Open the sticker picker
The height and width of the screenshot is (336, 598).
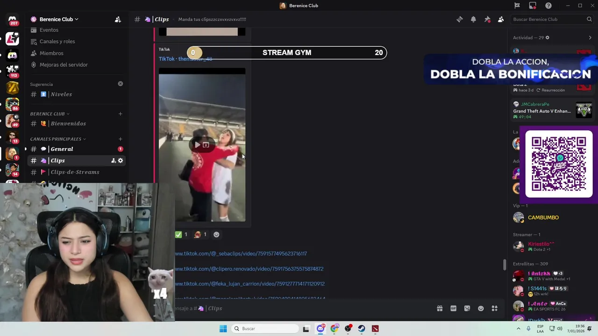(467, 308)
